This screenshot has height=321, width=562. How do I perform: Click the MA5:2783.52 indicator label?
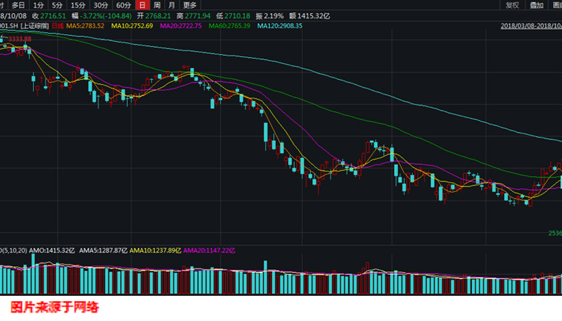point(85,26)
